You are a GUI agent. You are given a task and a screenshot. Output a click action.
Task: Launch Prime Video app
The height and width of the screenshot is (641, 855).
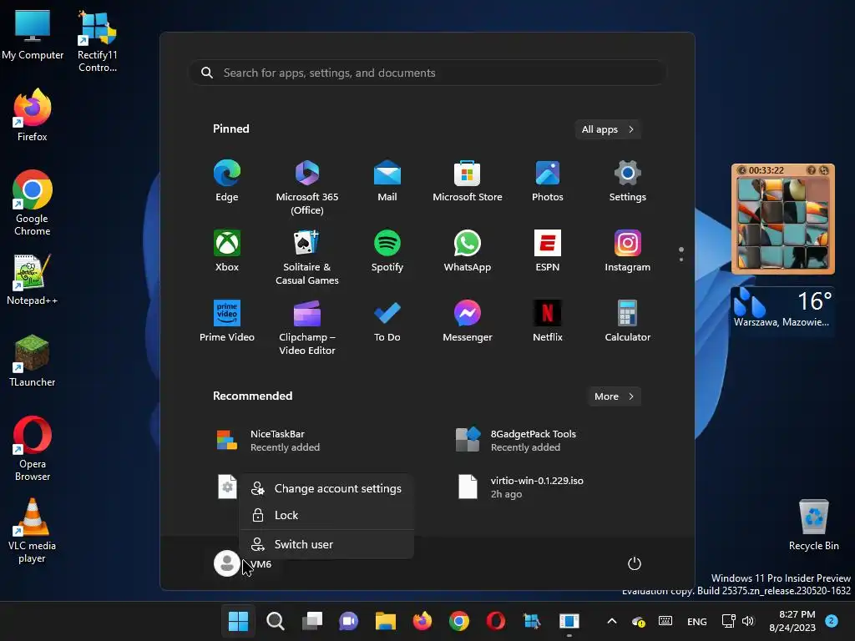[227, 321]
